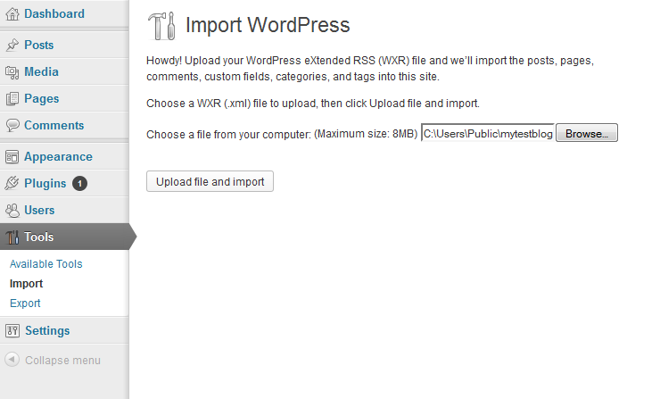Collapse the admin menu with arrow
Viewport: 660px width, 399px height.
[12, 361]
